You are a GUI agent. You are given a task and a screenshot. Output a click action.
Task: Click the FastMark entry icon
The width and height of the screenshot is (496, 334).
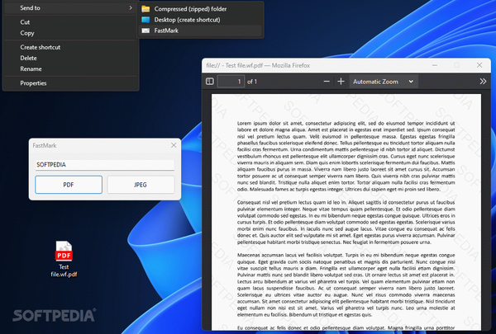click(x=145, y=31)
